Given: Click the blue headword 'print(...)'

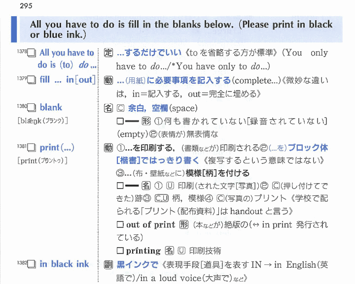Looking at the screenshot, I should pos(57,147).
